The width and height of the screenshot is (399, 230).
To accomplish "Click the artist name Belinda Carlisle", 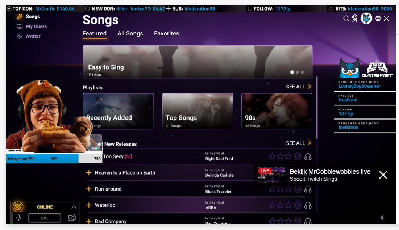I will click(x=219, y=175).
